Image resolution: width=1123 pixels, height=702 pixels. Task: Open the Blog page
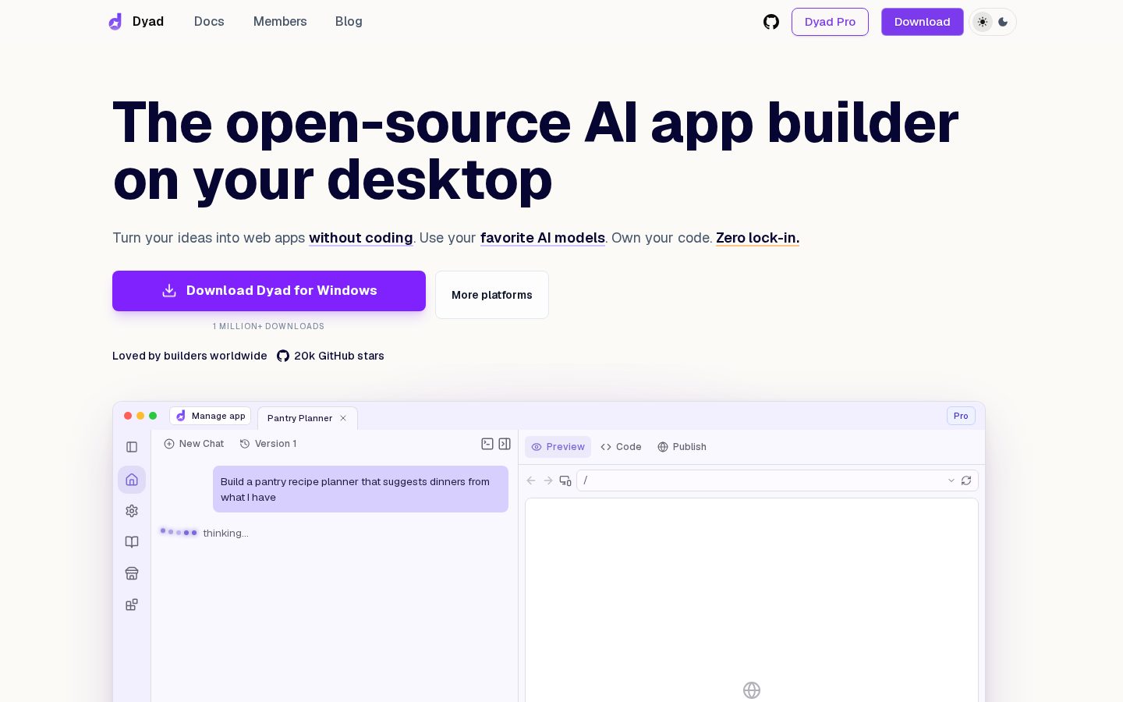click(349, 22)
